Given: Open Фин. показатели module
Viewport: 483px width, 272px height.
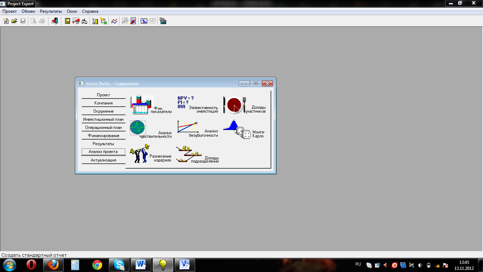Looking at the screenshot, I should pyautogui.click(x=151, y=105).
